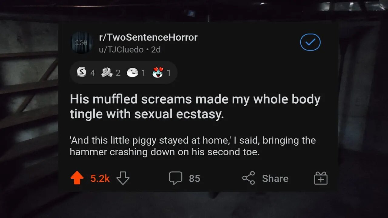Open the r/TwoSentenceHorror subreddit link

[148, 38]
